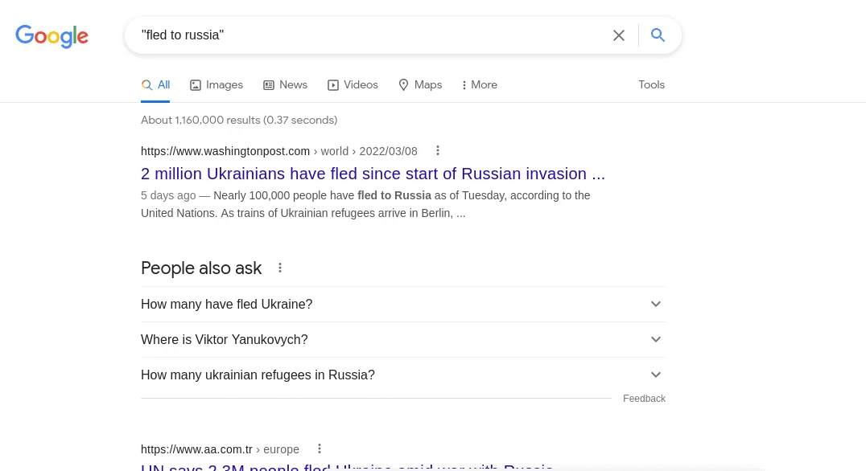Switch to the Images tab
The height and width of the screenshot is (471, 866).
pyautogui.click(x=216, y=85)
